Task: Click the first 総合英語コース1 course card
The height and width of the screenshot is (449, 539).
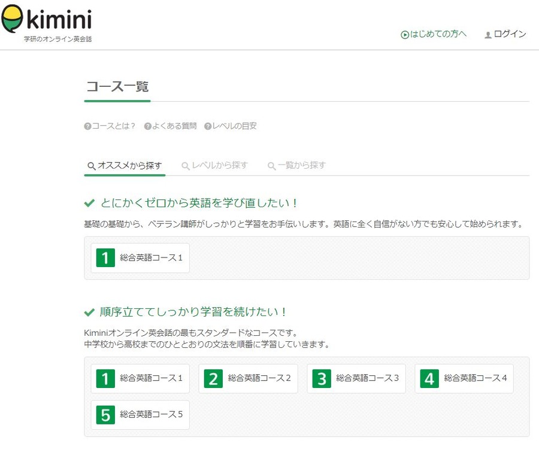Action: tap(140, 257)
